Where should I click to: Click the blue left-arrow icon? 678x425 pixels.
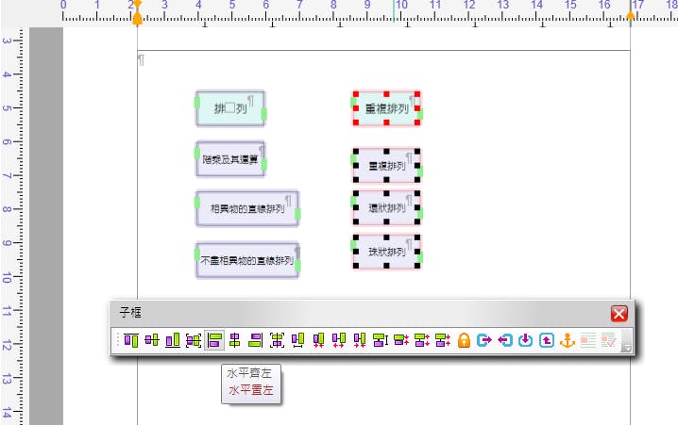click(x=505, y=340)
